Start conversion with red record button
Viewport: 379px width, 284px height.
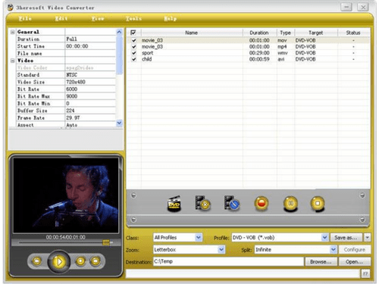tap(262, 204)
